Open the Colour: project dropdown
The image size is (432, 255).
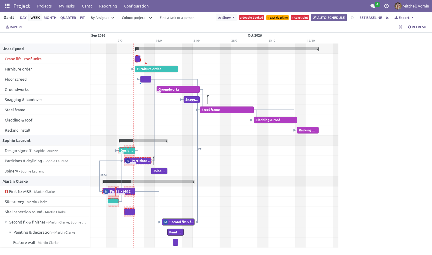point(138,18)
